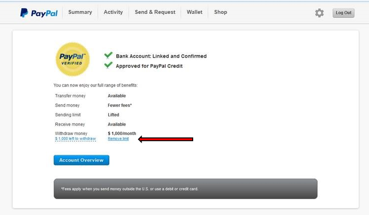369x215 pixels.
Task: Click the blue Account Overview button
Action: click(x=81, y=160)
